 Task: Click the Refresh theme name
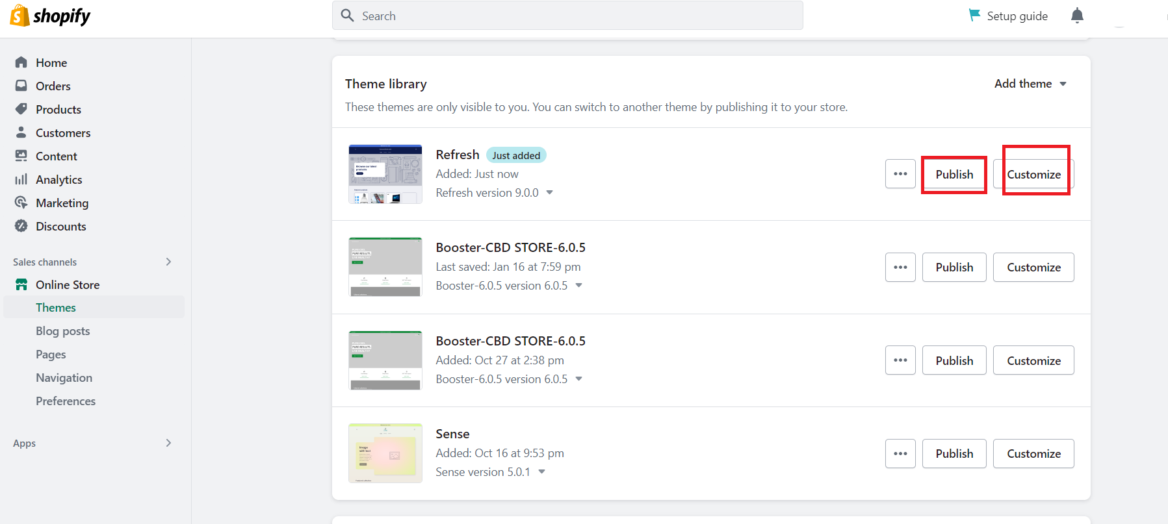[x=458, y=155]
